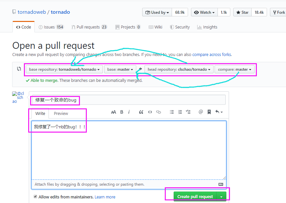286x203 pixels.
Task: Click Learn more link
Action: coord(105,197)
